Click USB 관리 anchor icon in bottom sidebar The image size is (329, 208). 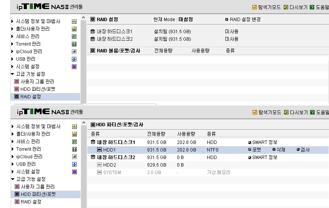(x=74, y=164)
